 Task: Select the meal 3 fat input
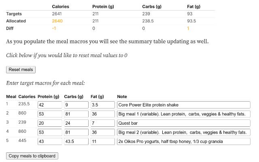click(102, 123)
